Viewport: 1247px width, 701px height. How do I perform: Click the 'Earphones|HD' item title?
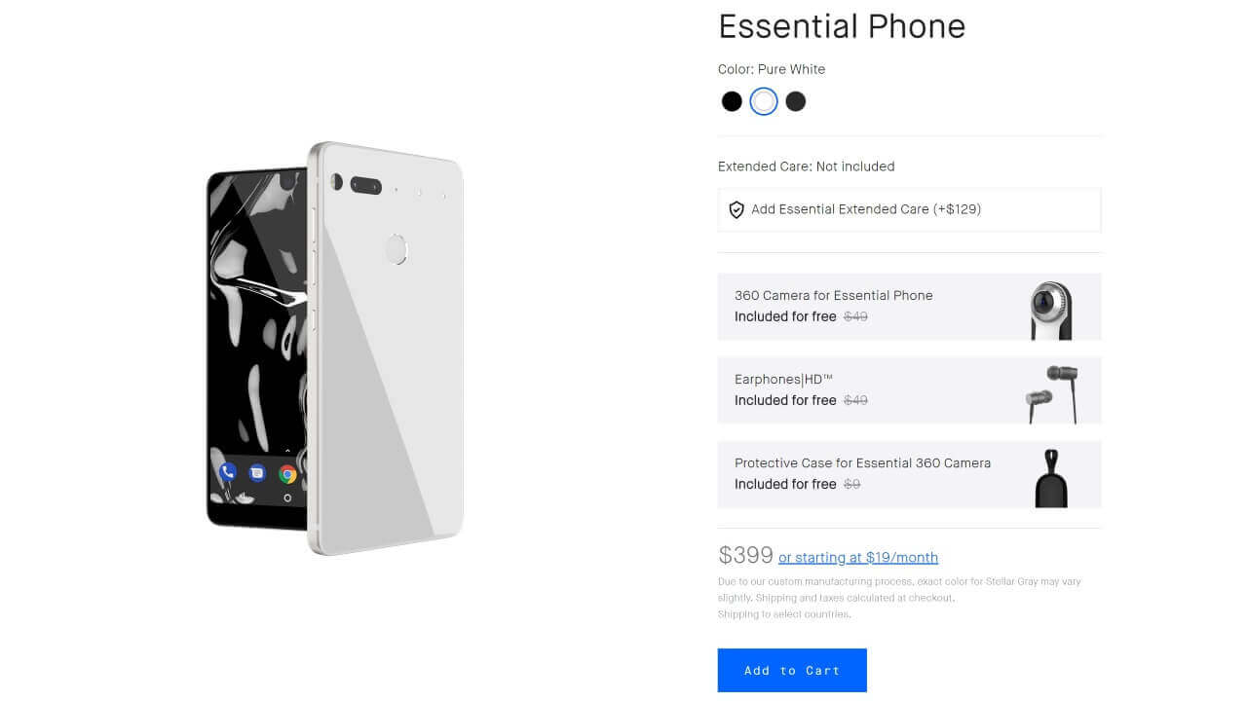(783, 379)
